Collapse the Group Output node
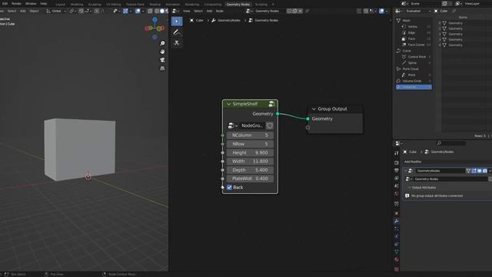The height and width of the screenshot is (277, 492). click(314, 109)
